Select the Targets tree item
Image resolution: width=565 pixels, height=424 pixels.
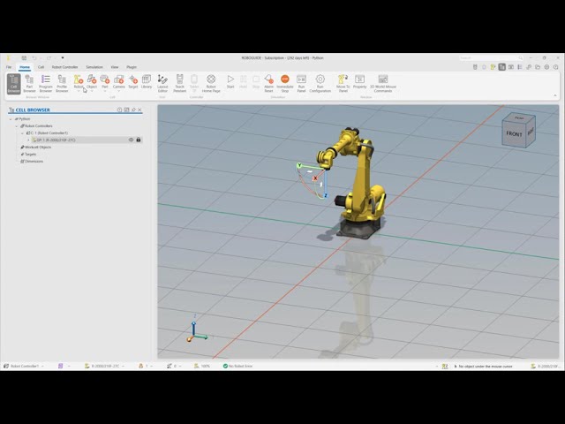pos(31,155)
